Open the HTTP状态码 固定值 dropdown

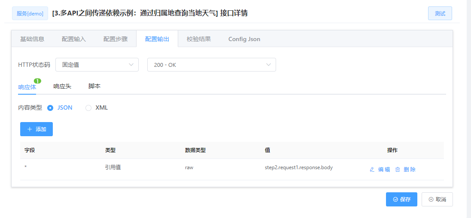[97, 65]
